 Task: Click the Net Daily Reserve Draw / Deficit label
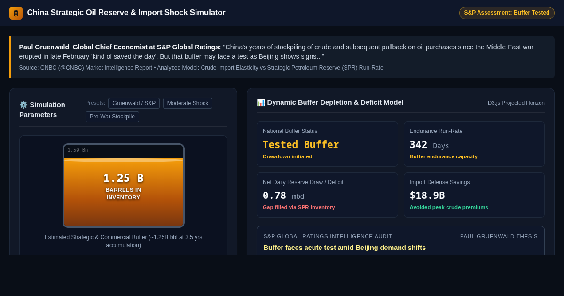click(303, 182)
